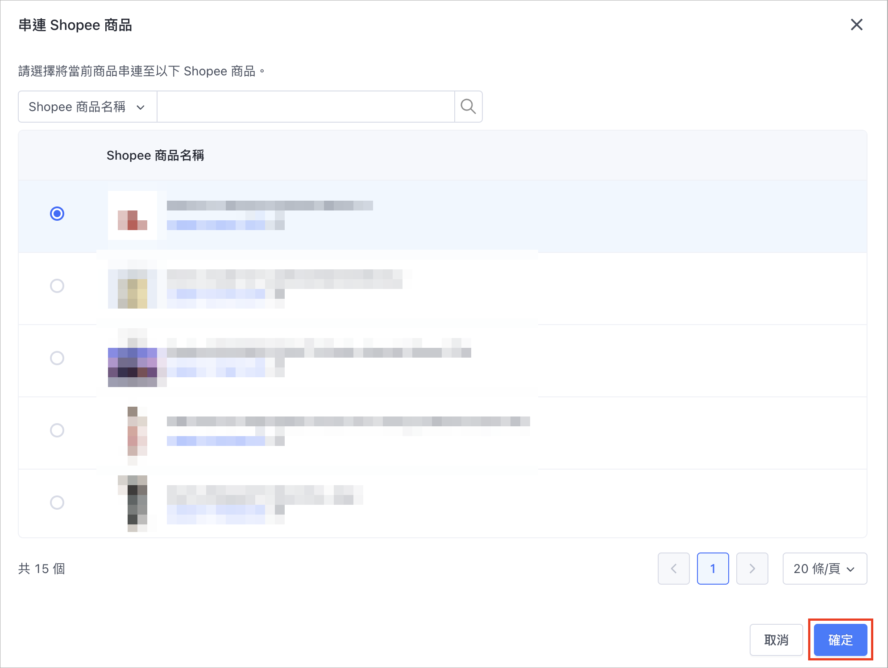The width and height of the screenshot is (888, 668).
Task: Click the Shopee 商品名稱 column header
Action: (155, 155)
